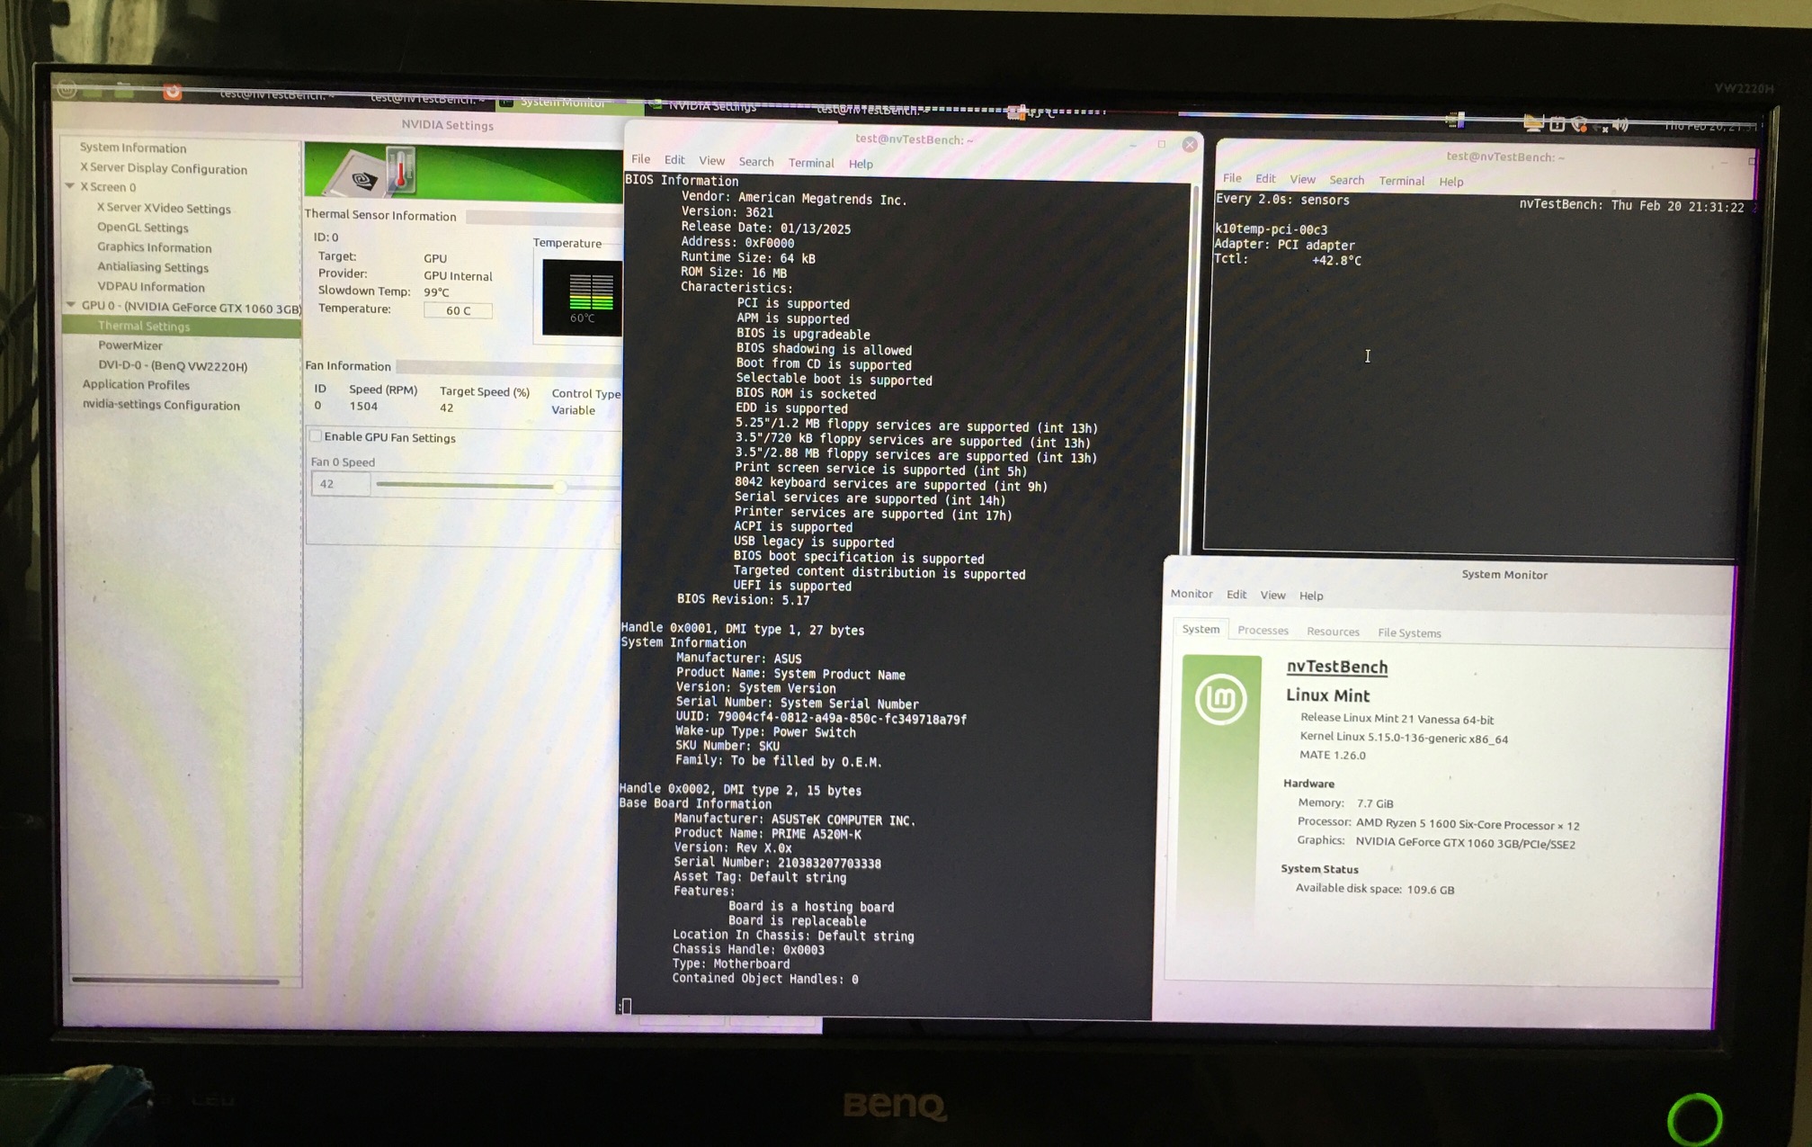Click the Fan 0 Speed value field
The height and width of the screenshot is (1147, 1812).
[340, 484]
